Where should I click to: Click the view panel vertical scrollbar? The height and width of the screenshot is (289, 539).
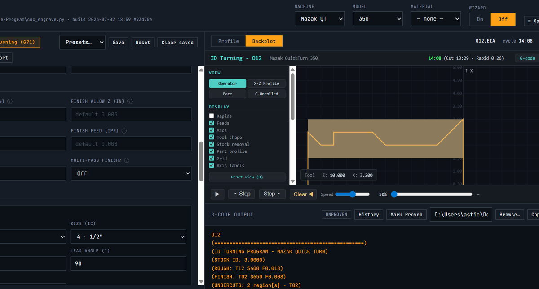[x=292, y=96]
